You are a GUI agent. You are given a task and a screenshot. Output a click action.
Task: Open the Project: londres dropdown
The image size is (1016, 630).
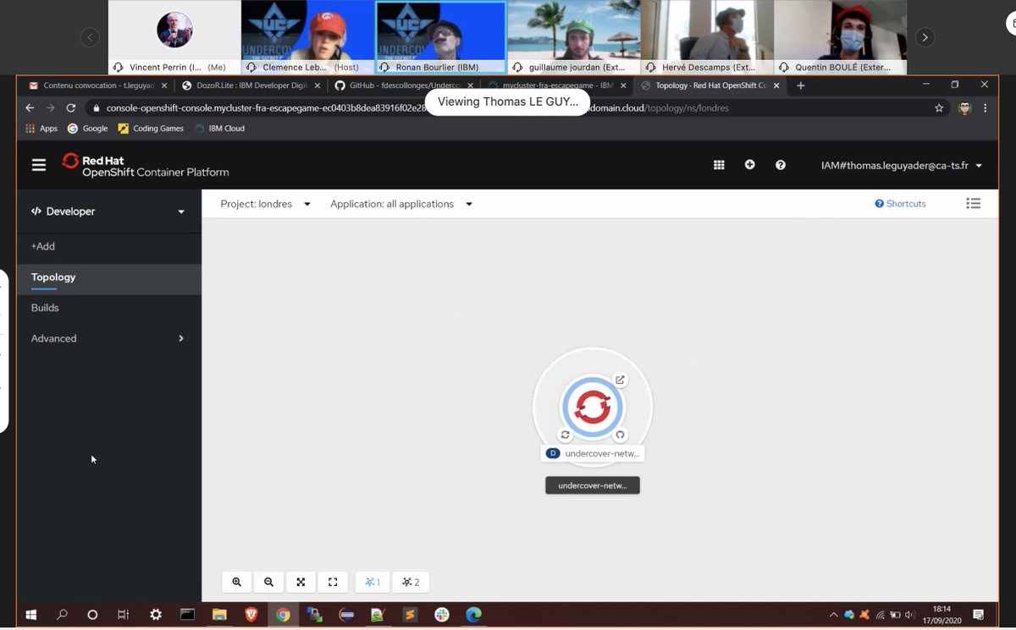pyautogui.click(x=265, y=204)
